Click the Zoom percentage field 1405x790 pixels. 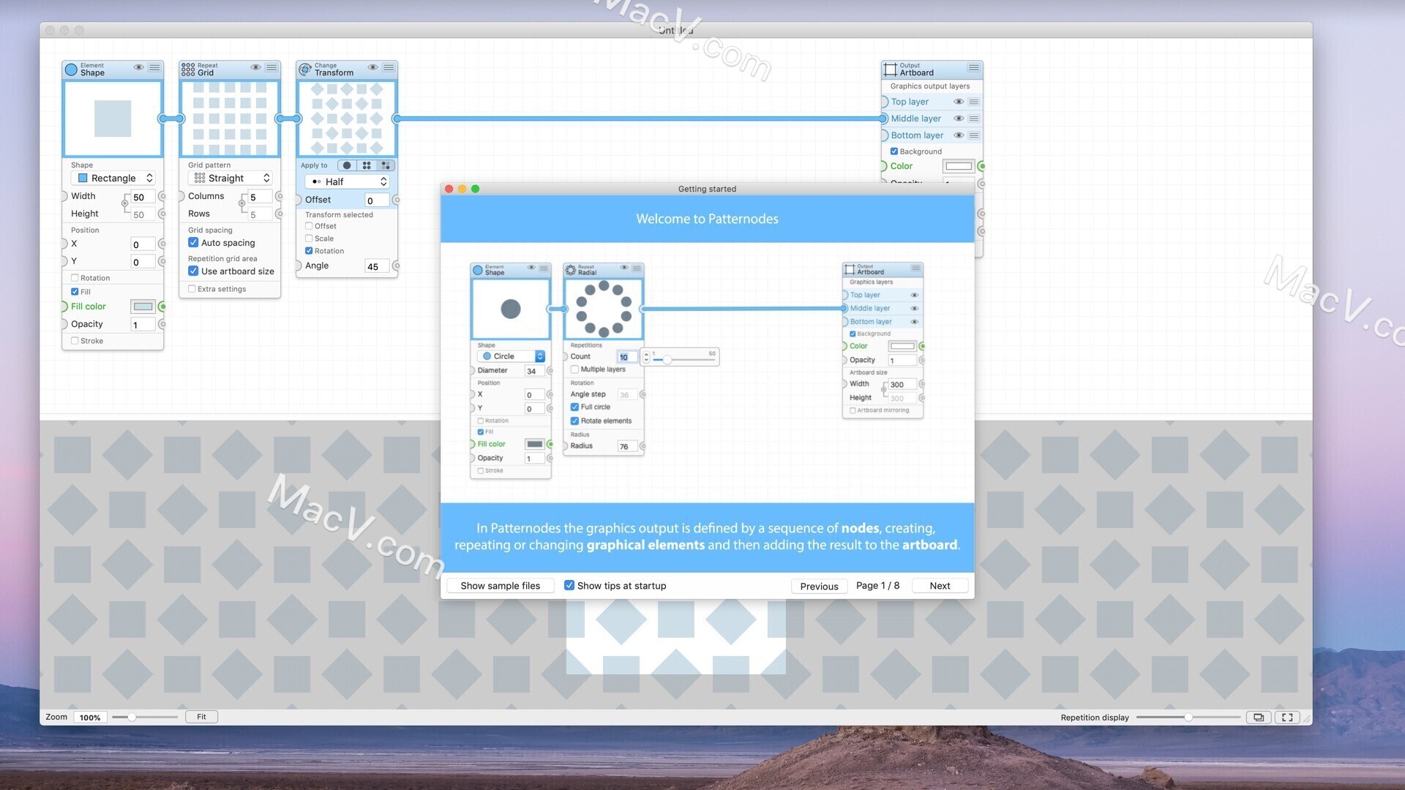coord(90,718)
